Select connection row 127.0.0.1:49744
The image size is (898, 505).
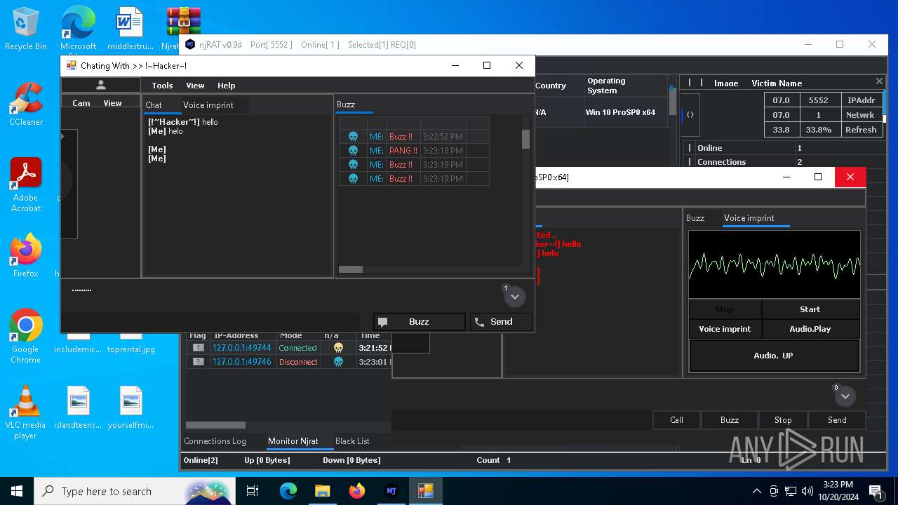point(288,348)
